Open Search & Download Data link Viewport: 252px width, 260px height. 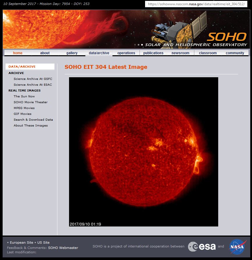[x=33, y=120]
